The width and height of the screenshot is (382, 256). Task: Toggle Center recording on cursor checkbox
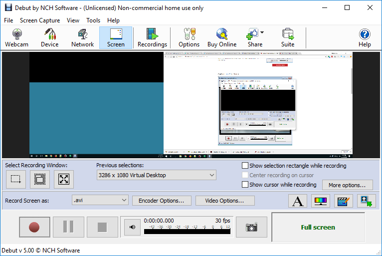(x=245, y=175)
